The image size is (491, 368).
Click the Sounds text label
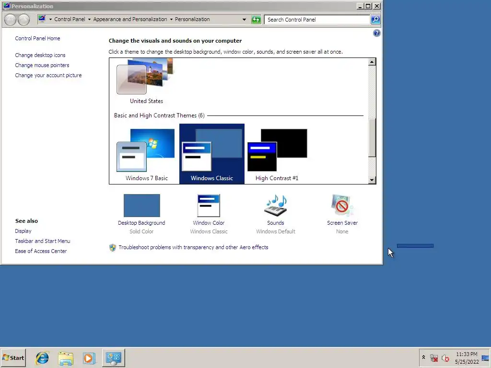coord(276,223)
